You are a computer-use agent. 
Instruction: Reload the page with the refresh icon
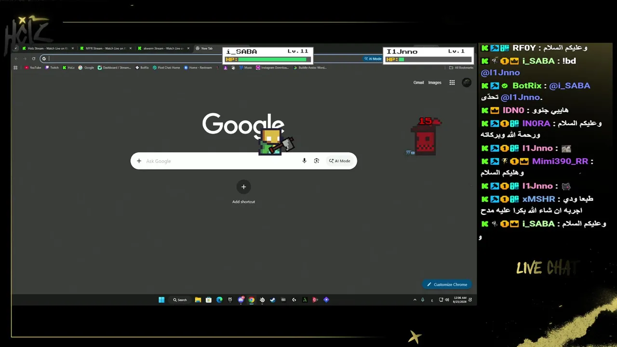[34, 59]
